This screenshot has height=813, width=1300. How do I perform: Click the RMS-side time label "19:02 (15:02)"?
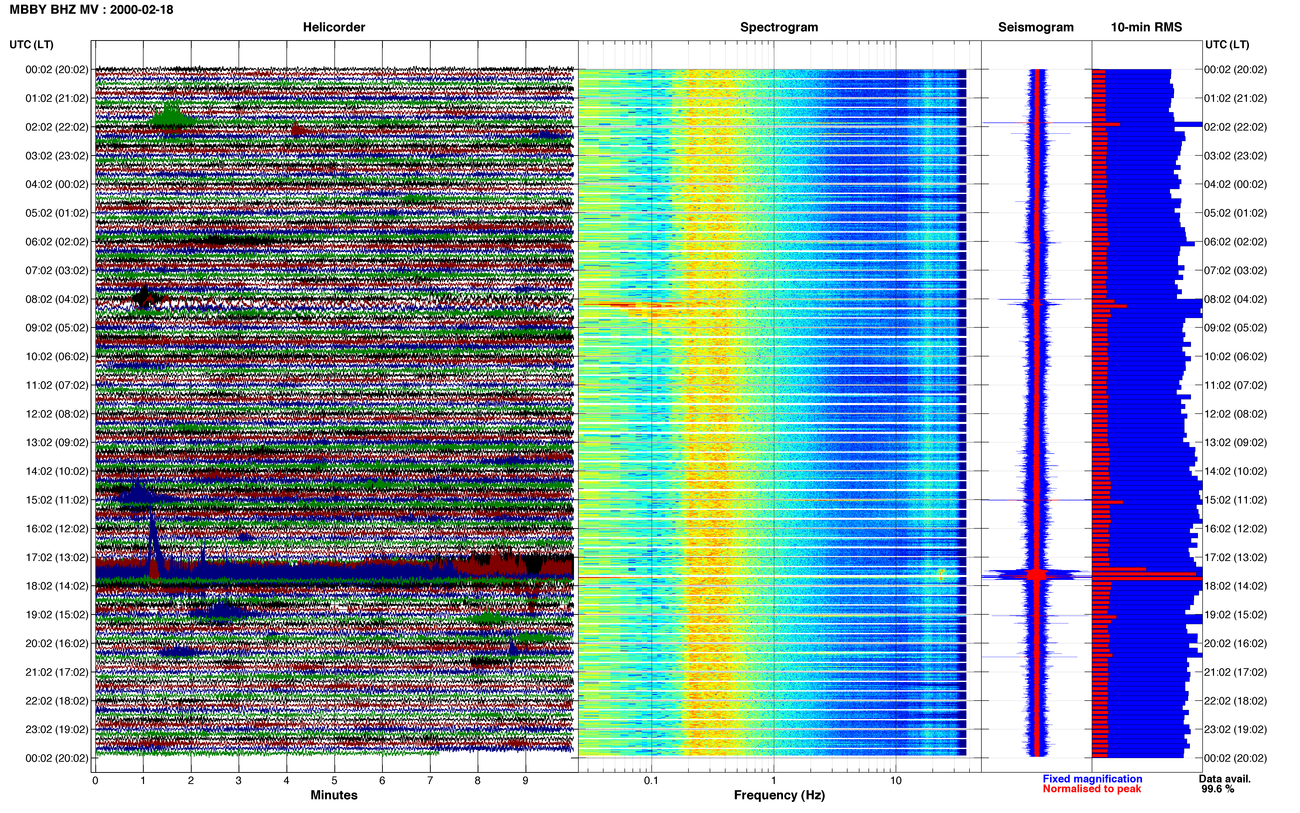(x=1236, y=615)
